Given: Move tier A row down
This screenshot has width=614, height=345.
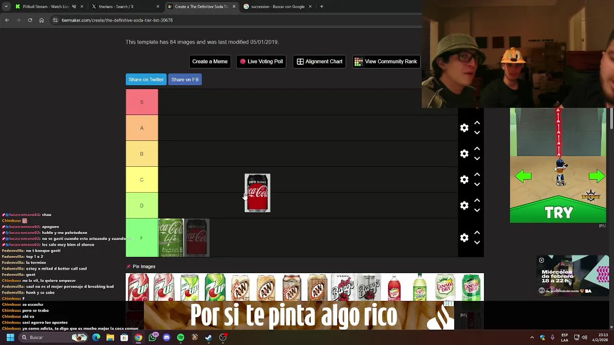Looking at the screenshot, I should point(477,133).
